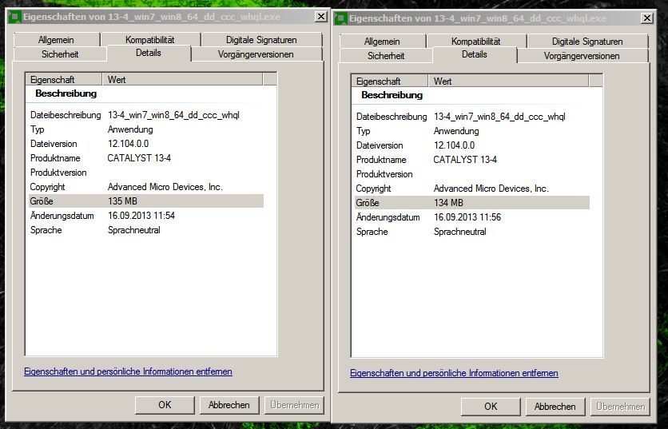Open Kompatibilität tab in left window
The width and height of the screenshot is (668, 429).
[x=150, y=40]
